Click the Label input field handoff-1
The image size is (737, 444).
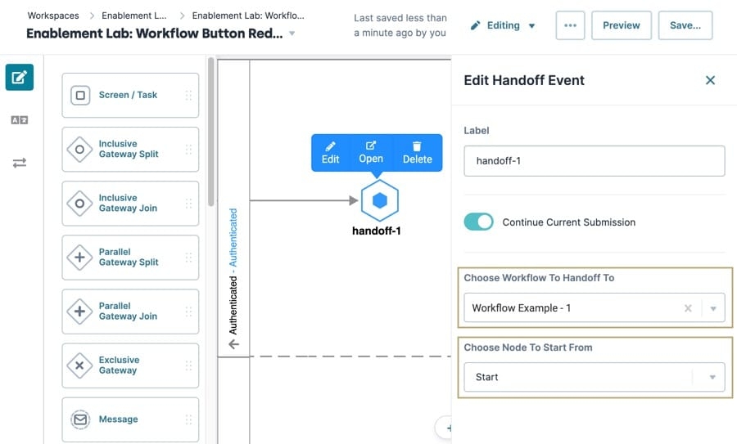(595, 161)
